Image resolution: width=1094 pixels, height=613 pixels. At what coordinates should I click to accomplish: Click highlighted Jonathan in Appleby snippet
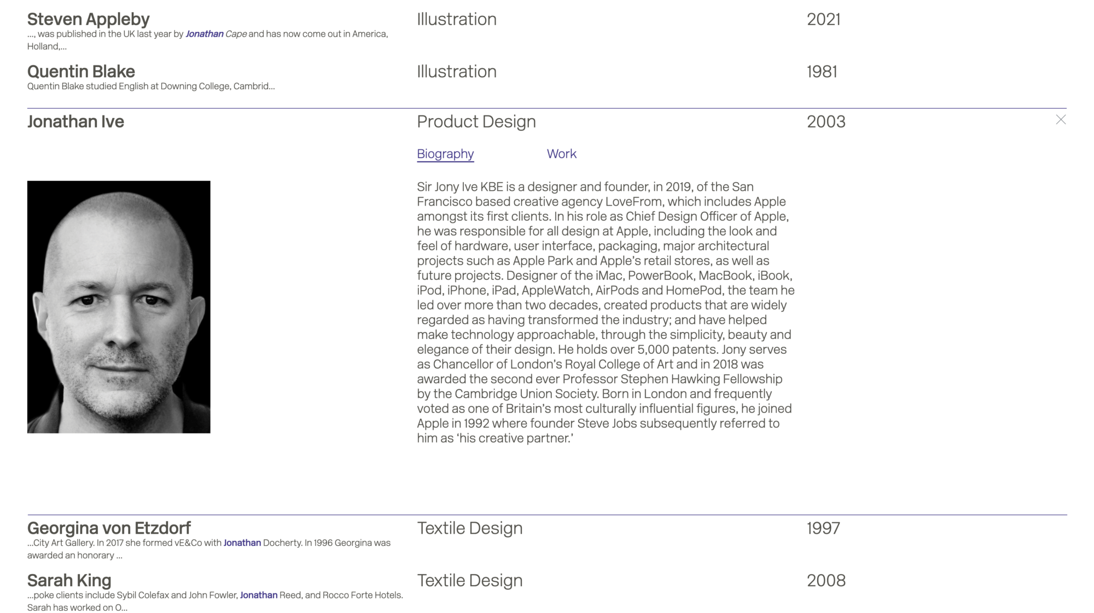(x=205, y=34)
